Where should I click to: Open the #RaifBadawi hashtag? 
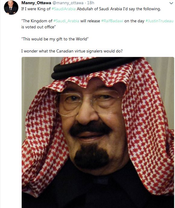click(112, 21)
